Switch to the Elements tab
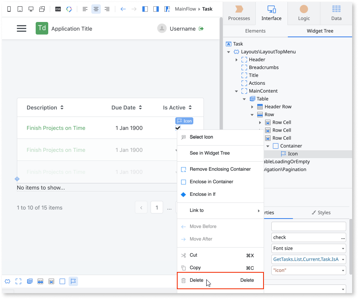The height and width of the screenshot is (299, 358). click(255, 31)
